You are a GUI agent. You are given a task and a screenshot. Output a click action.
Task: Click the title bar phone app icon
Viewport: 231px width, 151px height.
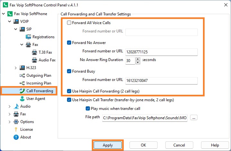(5, 5)
